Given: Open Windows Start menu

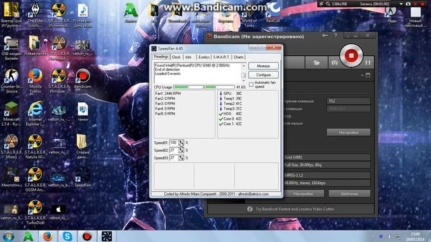Looking at the screenshot, I should click(8, 236).
